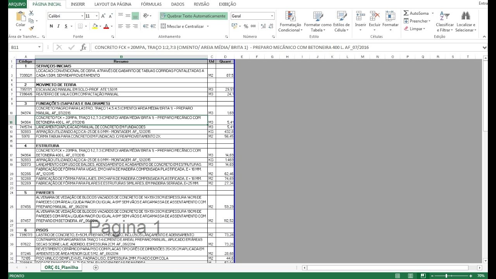This screenshot has width=496, height=279.
Task: Switch to the INSERIR tab
Action: point(78,4)
